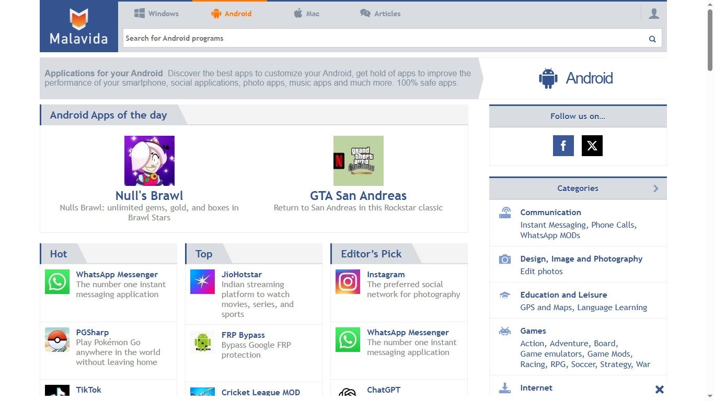Focus the Search for Android programs field
714x401 pixels.
tap(385, 38)
